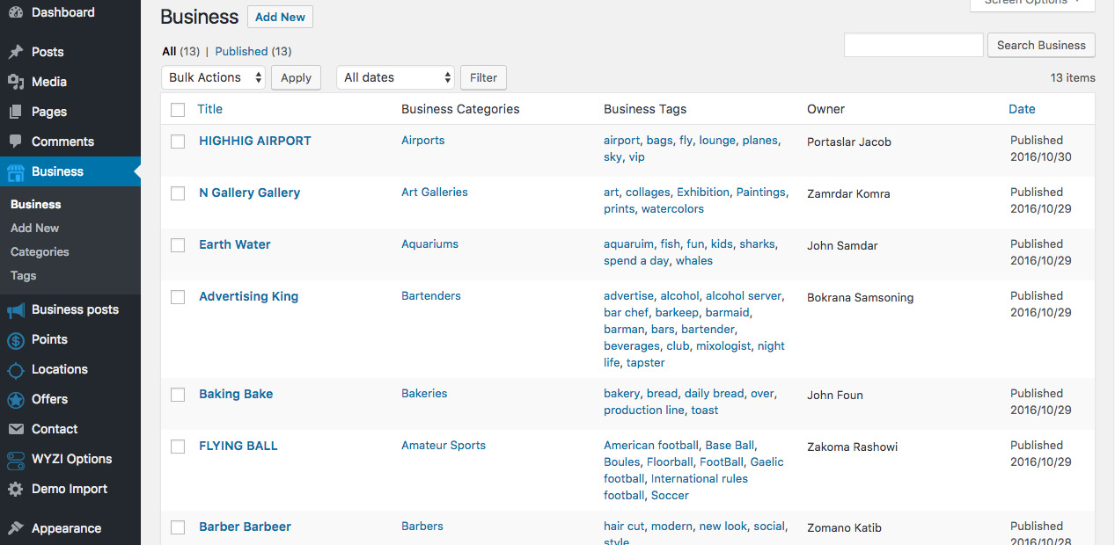Select the Baking Bake row checkbox
Screen dimensions: 1115x545
[x=178, y=395]
